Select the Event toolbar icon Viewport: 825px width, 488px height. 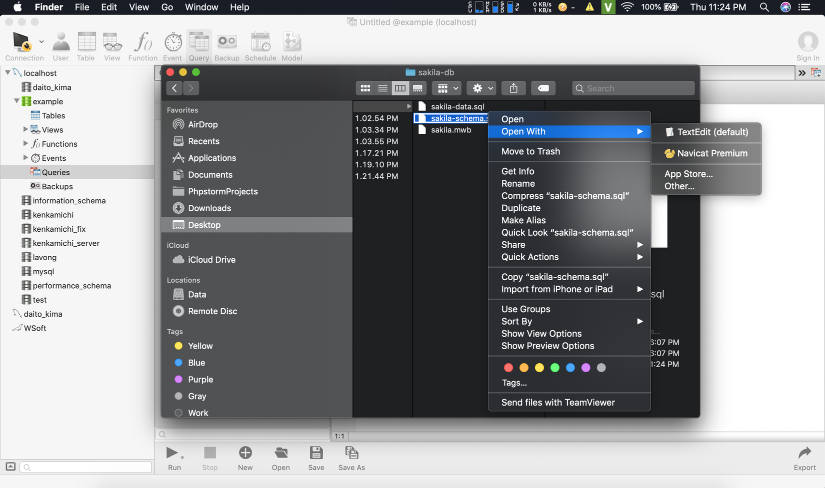[172, 43]
